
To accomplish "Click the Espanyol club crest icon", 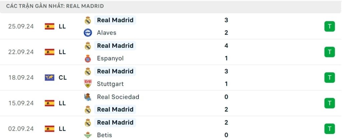I will coord(88,58).
